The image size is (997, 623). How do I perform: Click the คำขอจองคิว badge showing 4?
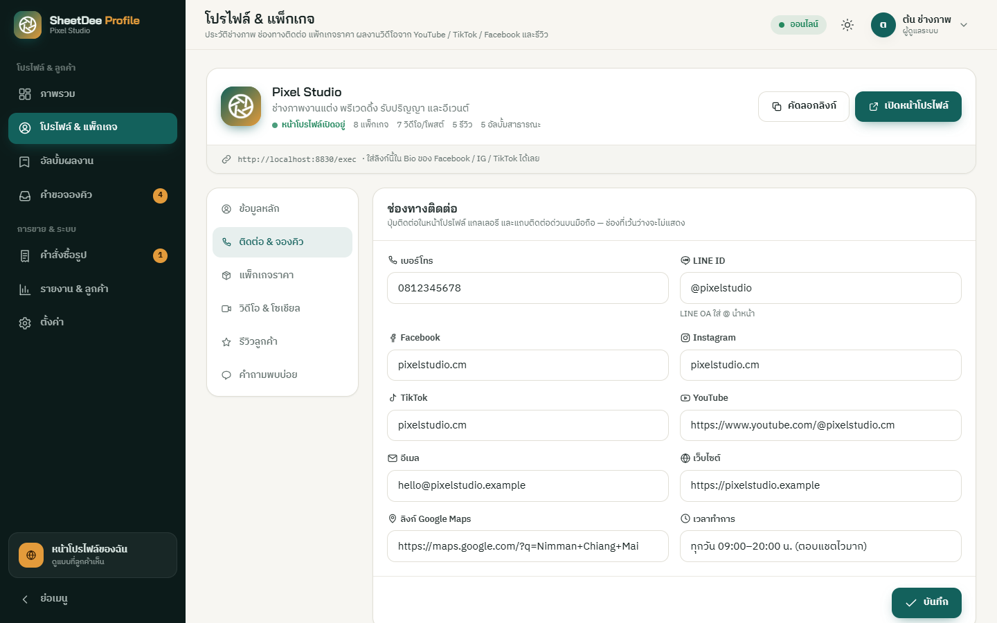click(160, 195)
